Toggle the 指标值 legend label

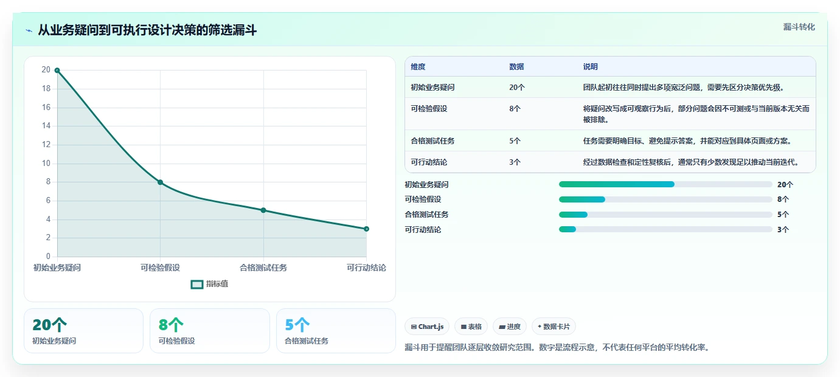217,284
